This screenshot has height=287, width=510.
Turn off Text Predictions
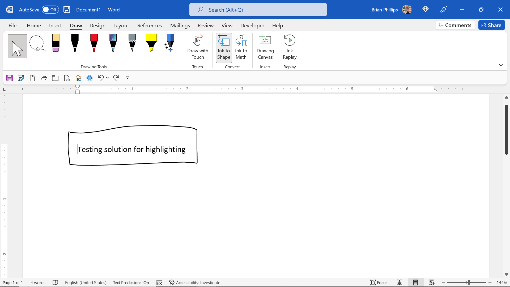(x=131, y=282)
